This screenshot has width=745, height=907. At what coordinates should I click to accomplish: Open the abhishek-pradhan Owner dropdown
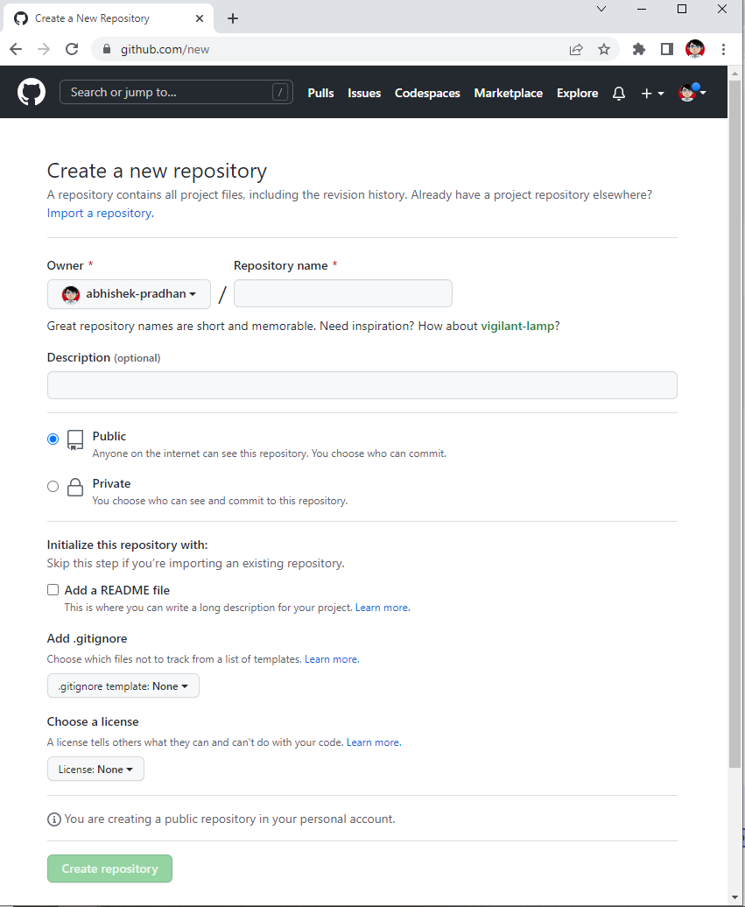(129, 293)
